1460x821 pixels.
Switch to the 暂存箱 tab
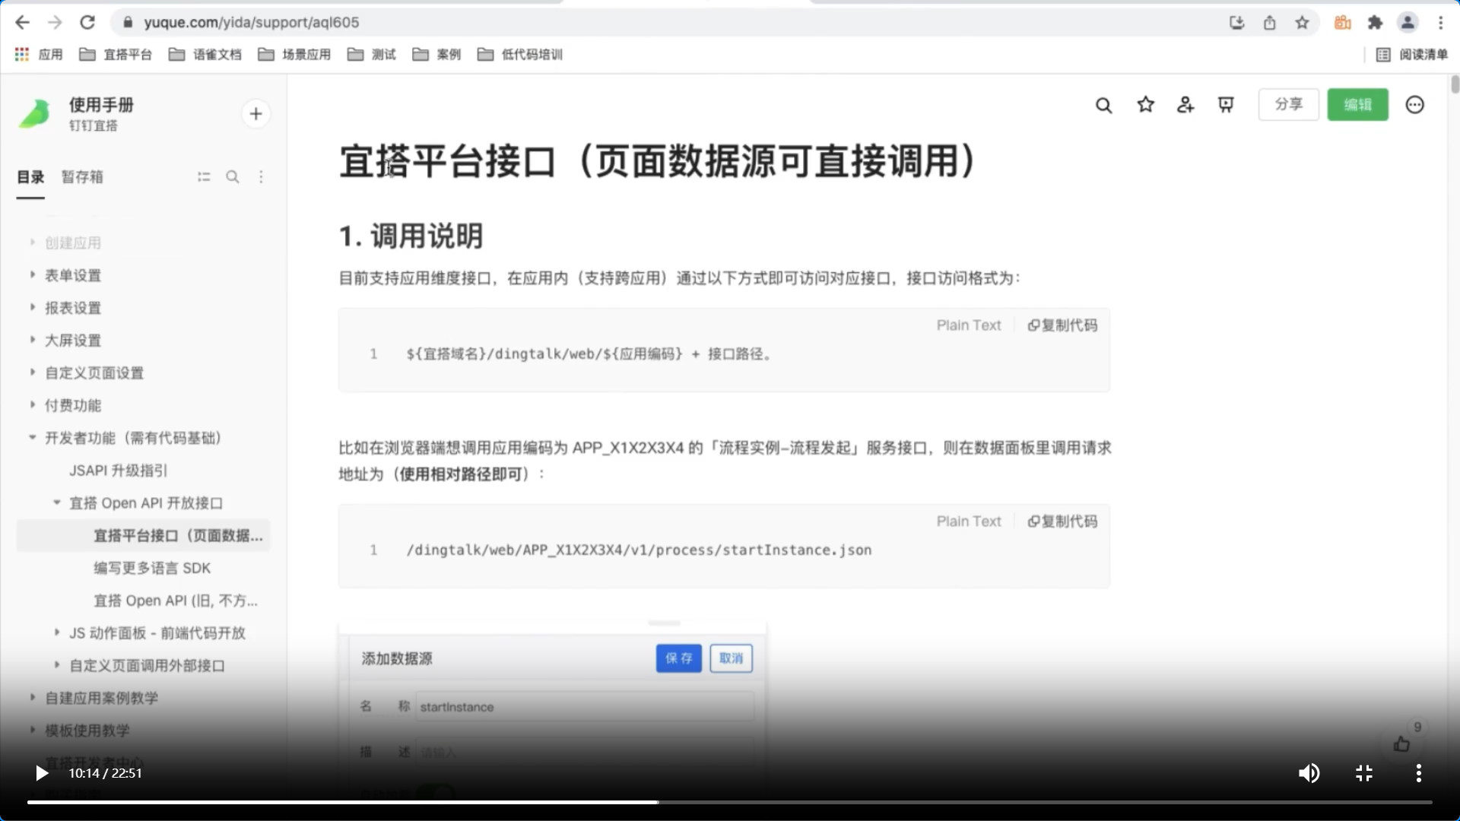[82, 177]
